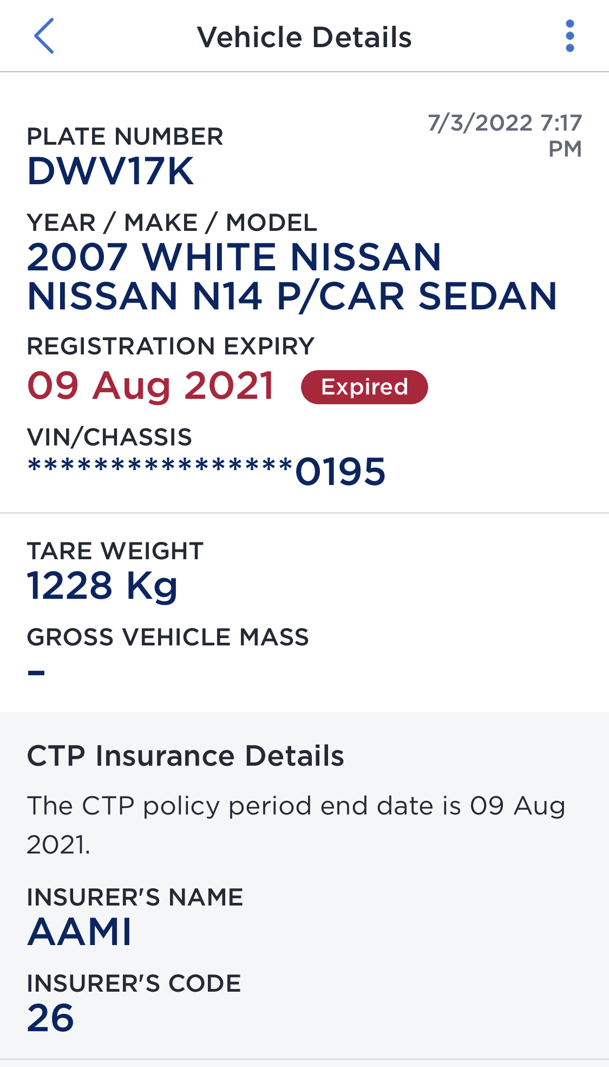Select the 2007 White Nissan model text
Viewport: 609px width, 1067px height.
pos(292,276)
